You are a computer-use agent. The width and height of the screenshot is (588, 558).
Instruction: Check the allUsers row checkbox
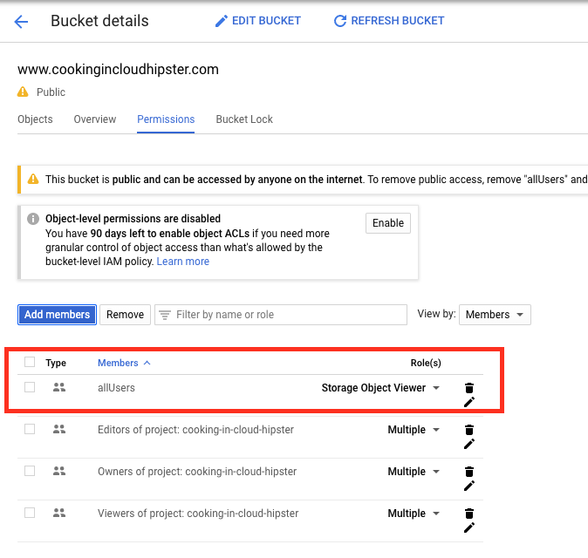tap(30, 387)
